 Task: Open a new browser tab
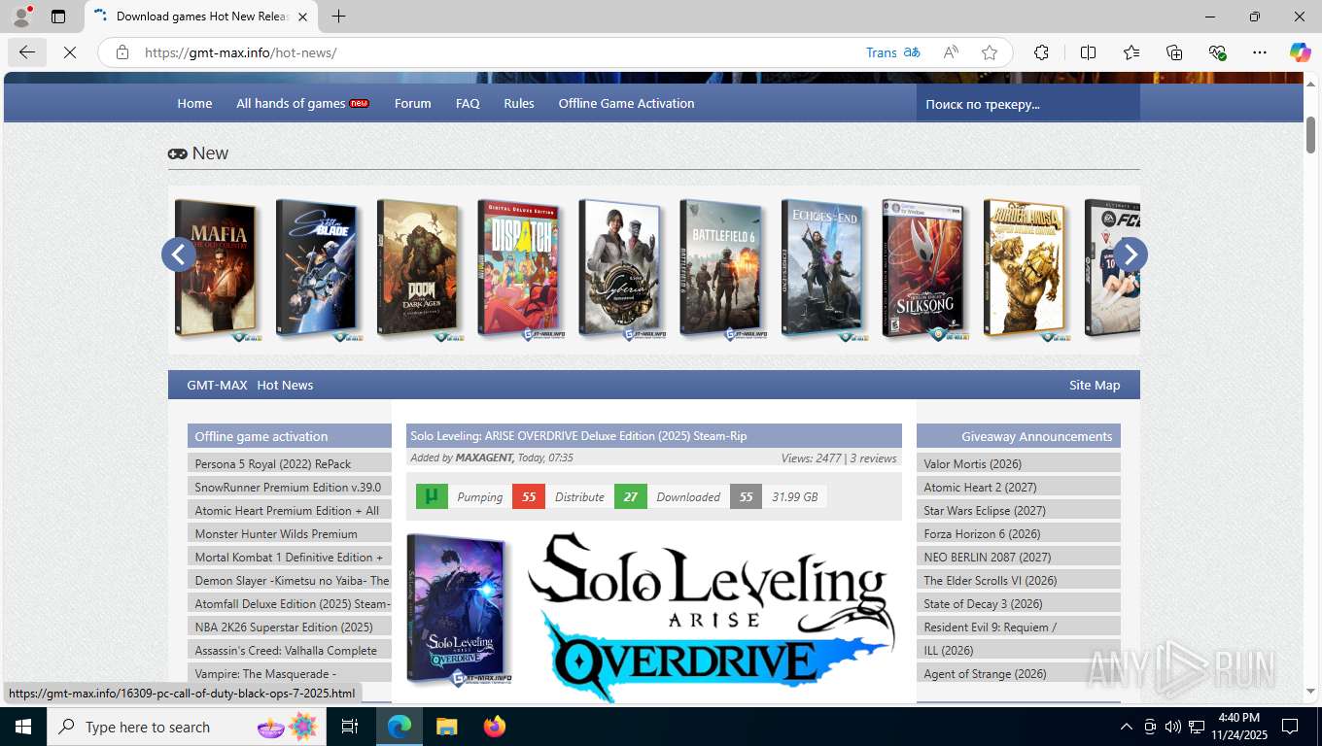coord(338,17)
